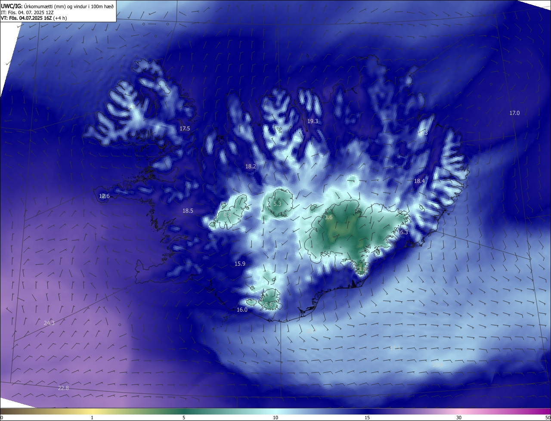The image size is (551, 421).
Task: Click the 17.0 value over the eastern sea
Action: tap(514, 113)
